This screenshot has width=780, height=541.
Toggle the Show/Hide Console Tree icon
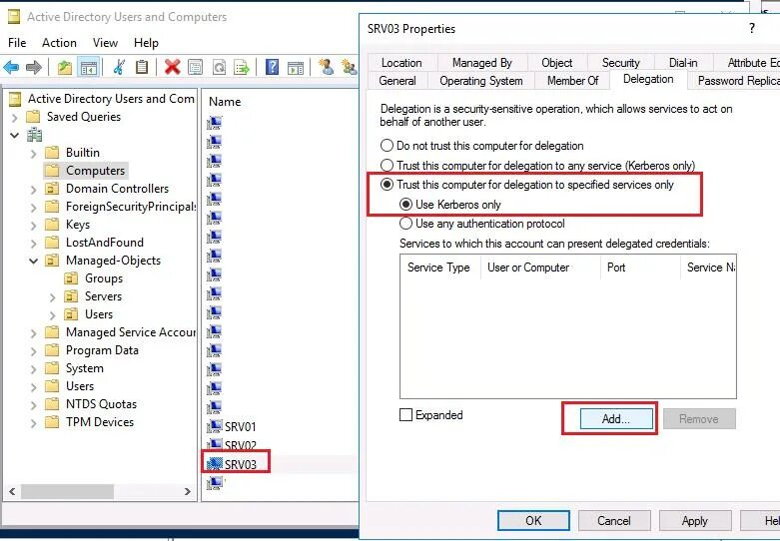click(89, 68)
